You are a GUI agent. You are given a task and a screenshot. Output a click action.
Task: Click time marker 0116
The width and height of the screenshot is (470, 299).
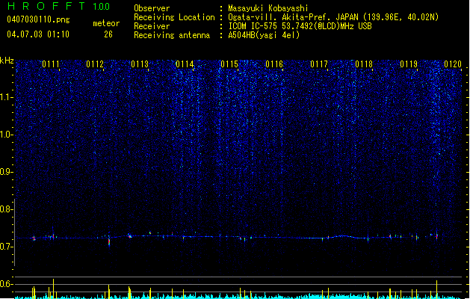[x=274, y=64]
